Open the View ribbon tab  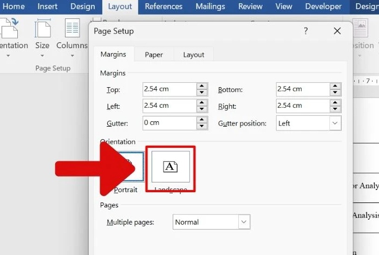(284, 6)
